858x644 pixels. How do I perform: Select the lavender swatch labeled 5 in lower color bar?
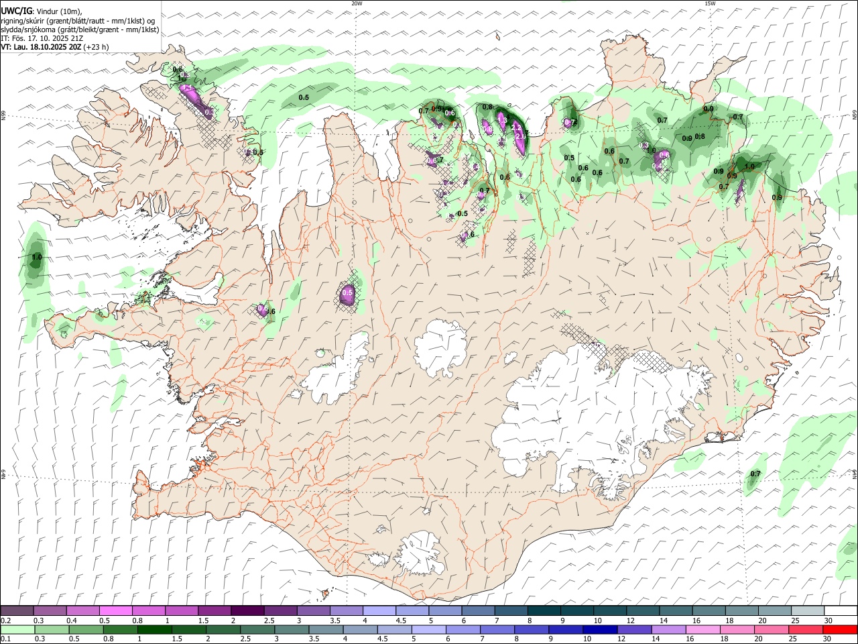click(x=428, y=629)
